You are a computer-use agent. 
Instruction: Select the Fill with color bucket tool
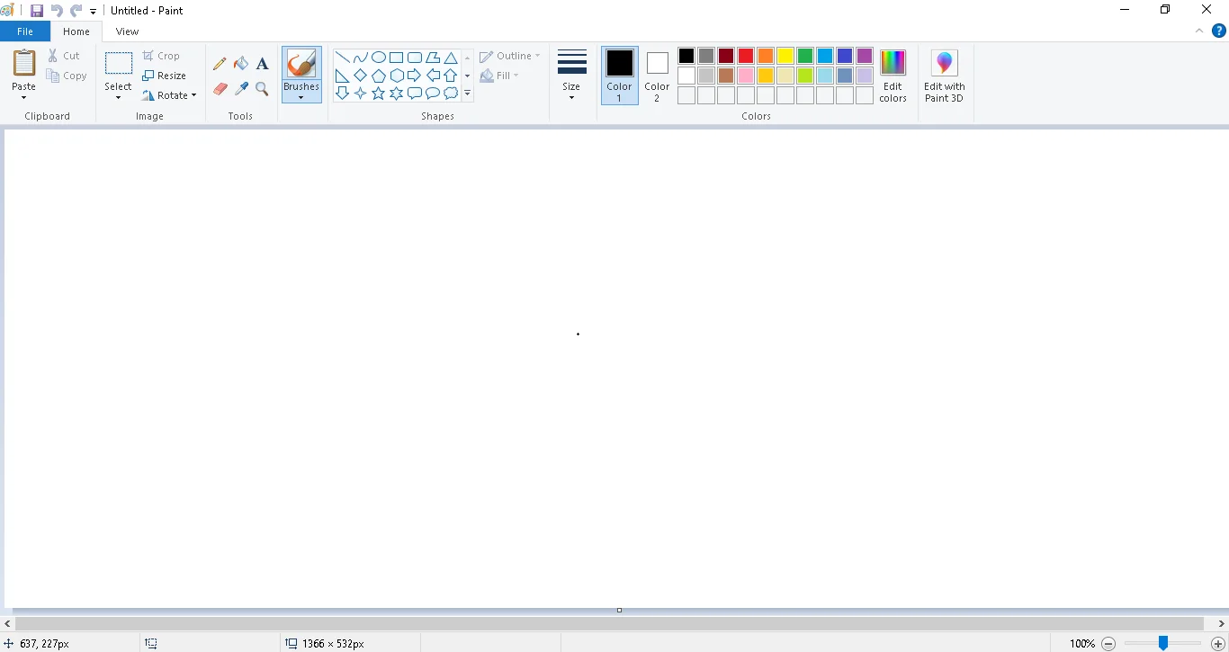pyautogui.click(x=241, y=64)
